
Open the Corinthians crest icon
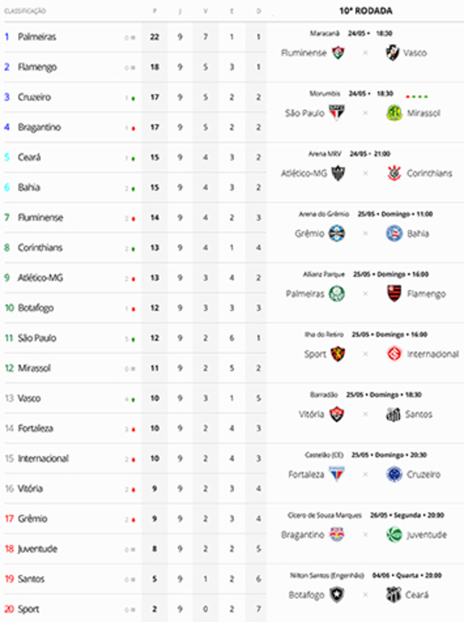(x=394, y=173)
